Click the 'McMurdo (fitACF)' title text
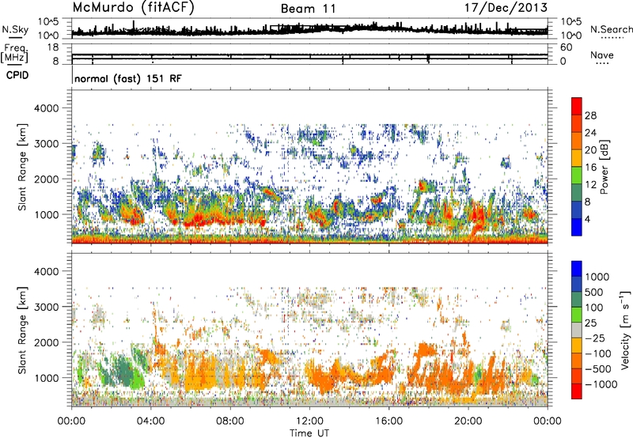The image size is (633, 438). 133,8
